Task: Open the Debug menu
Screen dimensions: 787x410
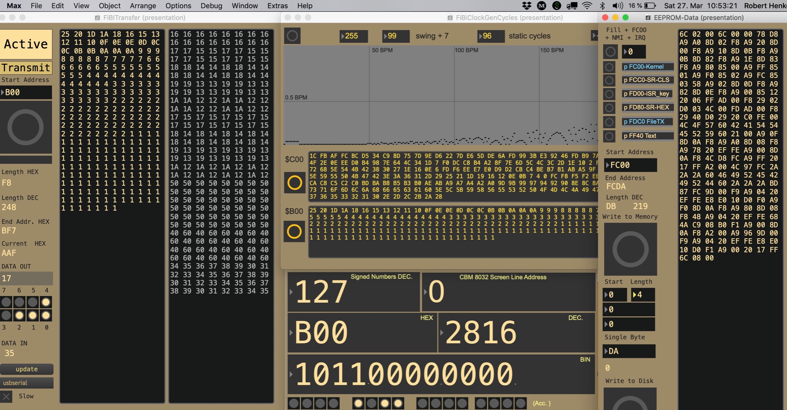Action: pyautogui.click(x=211, y=6)
